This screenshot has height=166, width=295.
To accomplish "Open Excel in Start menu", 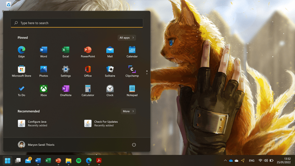I will tap(66, 52).
